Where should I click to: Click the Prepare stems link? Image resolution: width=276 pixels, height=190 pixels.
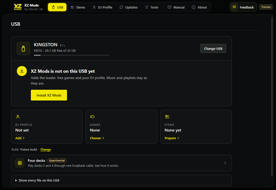[x=172, y=138]
